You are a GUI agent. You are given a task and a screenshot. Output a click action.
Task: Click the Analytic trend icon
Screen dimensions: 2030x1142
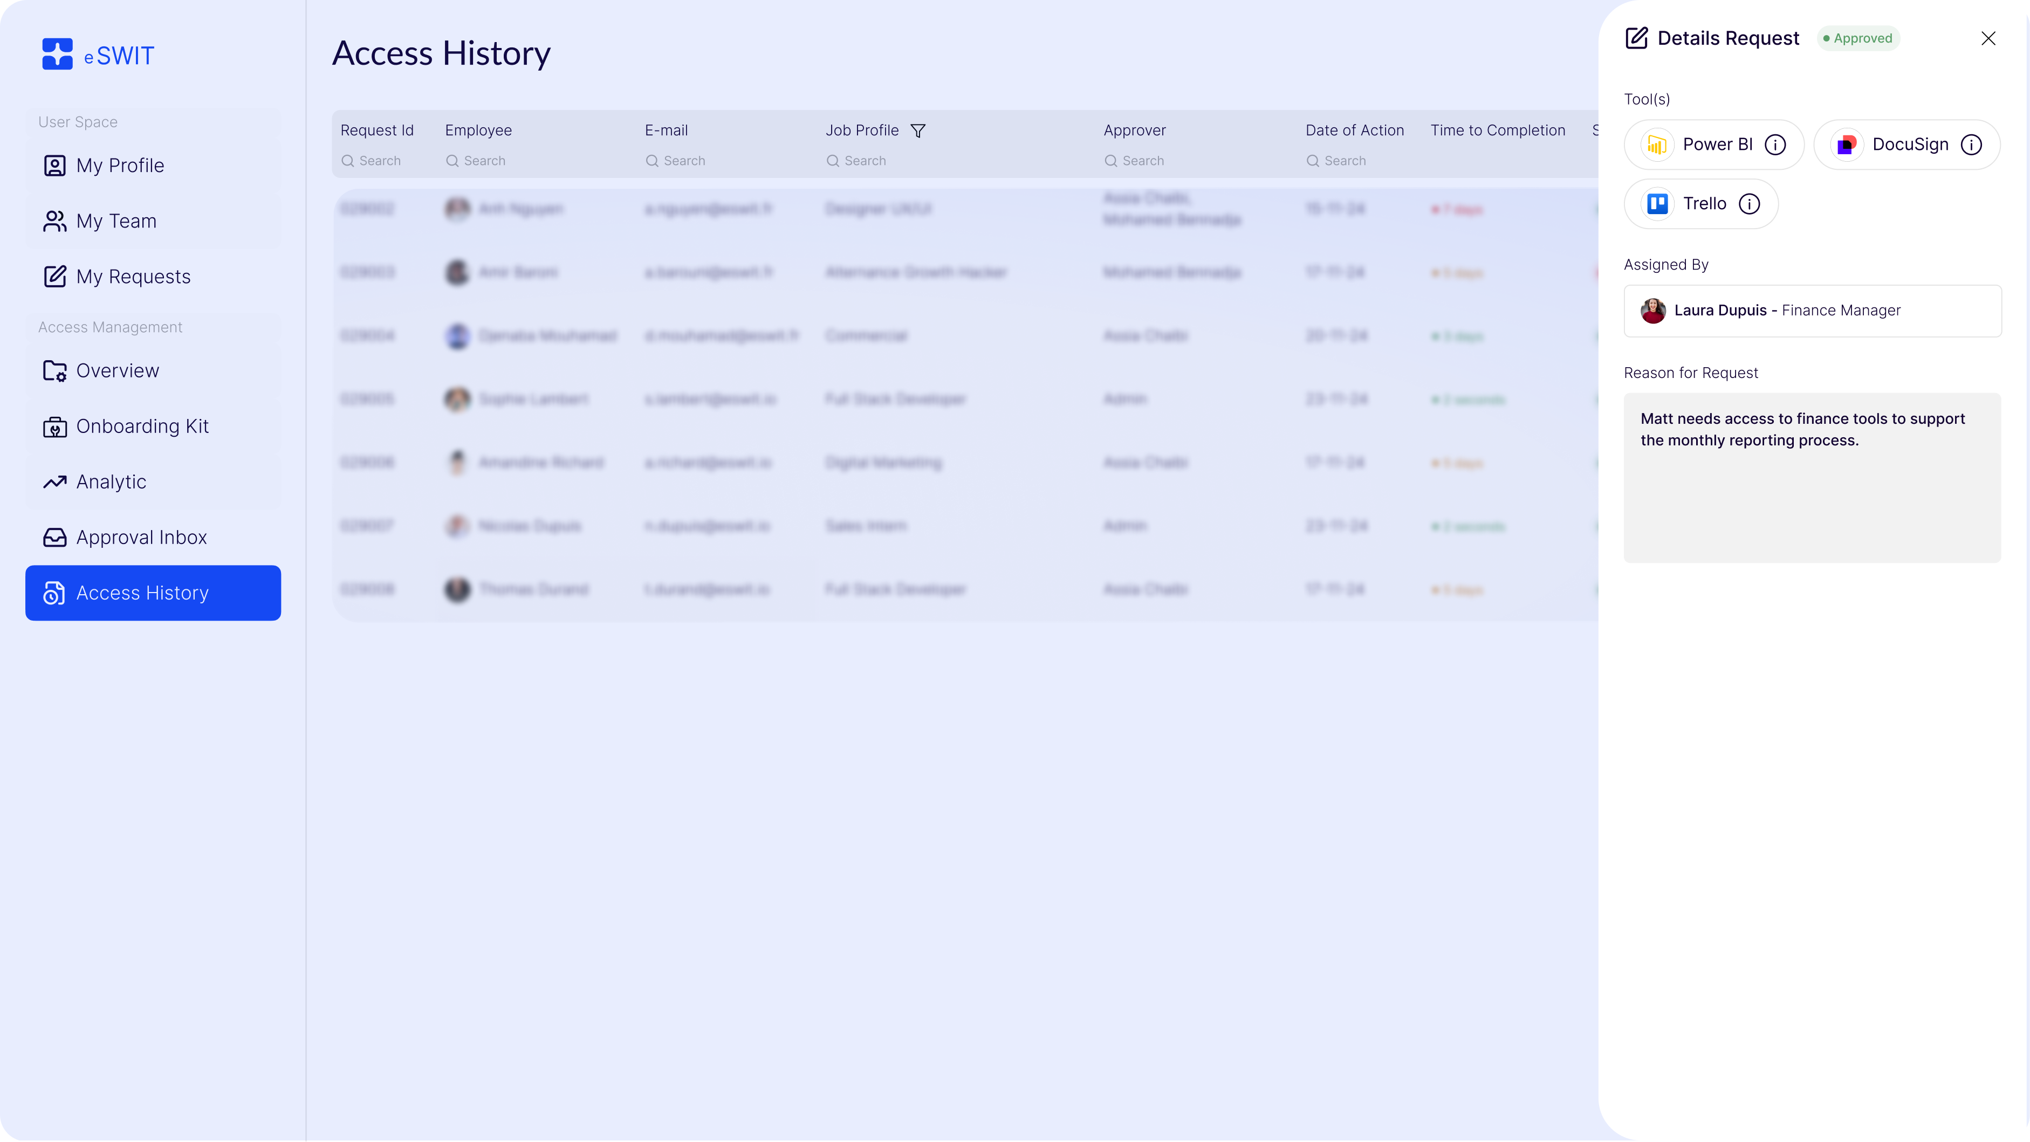pos(54,482)
